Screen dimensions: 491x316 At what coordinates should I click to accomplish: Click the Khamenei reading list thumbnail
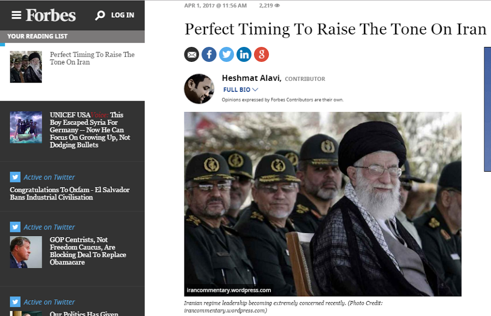pos(26,67)
